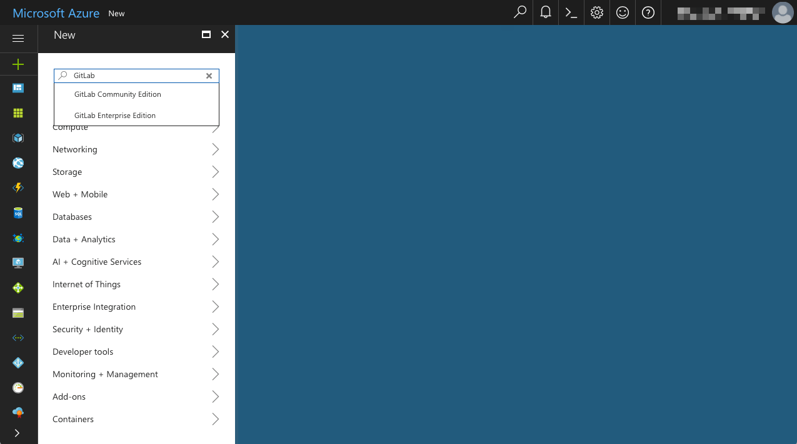Select GitLab Community Edition suggestion

(x=118, y=94)
